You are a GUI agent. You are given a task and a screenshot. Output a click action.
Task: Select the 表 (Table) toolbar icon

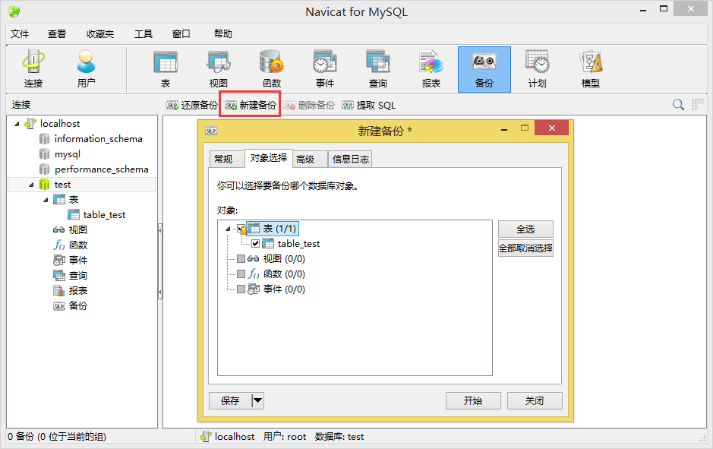(166, 69)
